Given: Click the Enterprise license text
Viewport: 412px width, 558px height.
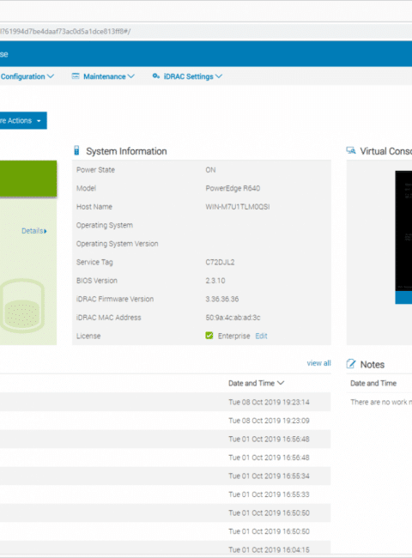Looking at the screenshot, I should tap(233, 336).
